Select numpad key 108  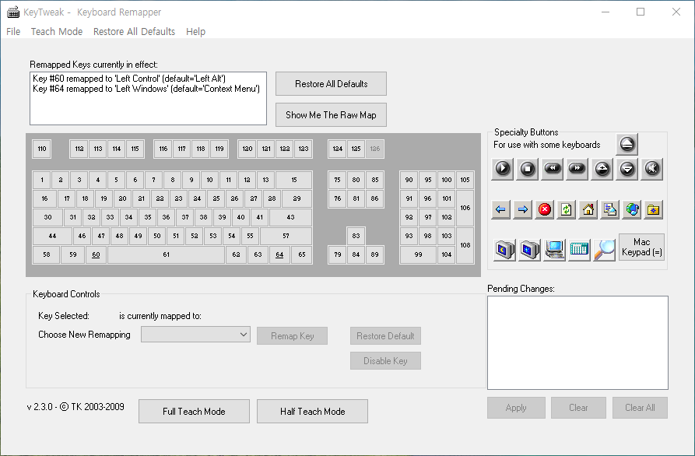(x=465, y=245)
